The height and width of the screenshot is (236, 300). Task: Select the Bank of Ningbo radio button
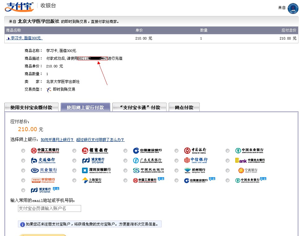(228, 170)
